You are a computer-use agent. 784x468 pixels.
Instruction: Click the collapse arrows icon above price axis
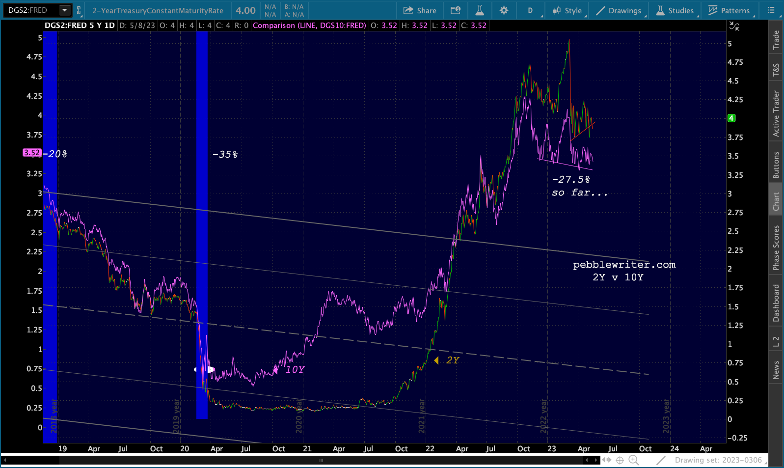click(x=734, y=26)
